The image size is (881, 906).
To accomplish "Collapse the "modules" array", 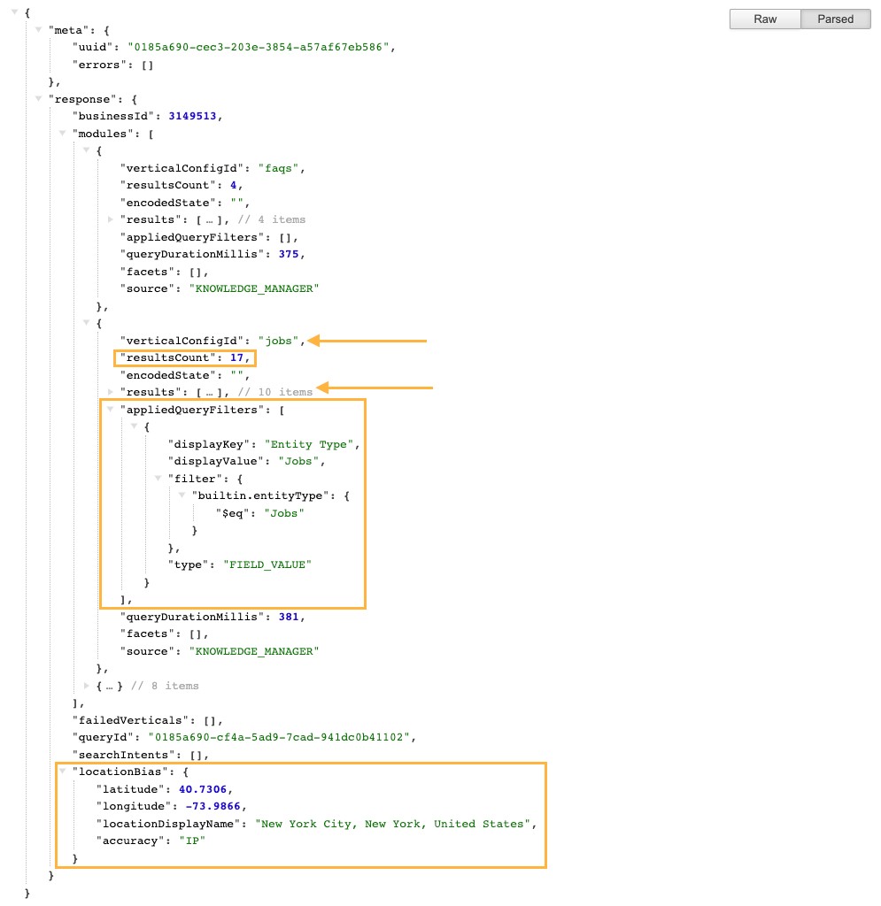I will 63,133.
